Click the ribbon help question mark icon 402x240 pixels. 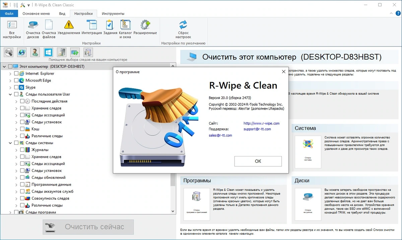tap(398, 14)
